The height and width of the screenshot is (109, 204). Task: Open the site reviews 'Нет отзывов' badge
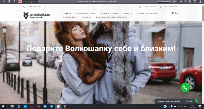164,1
